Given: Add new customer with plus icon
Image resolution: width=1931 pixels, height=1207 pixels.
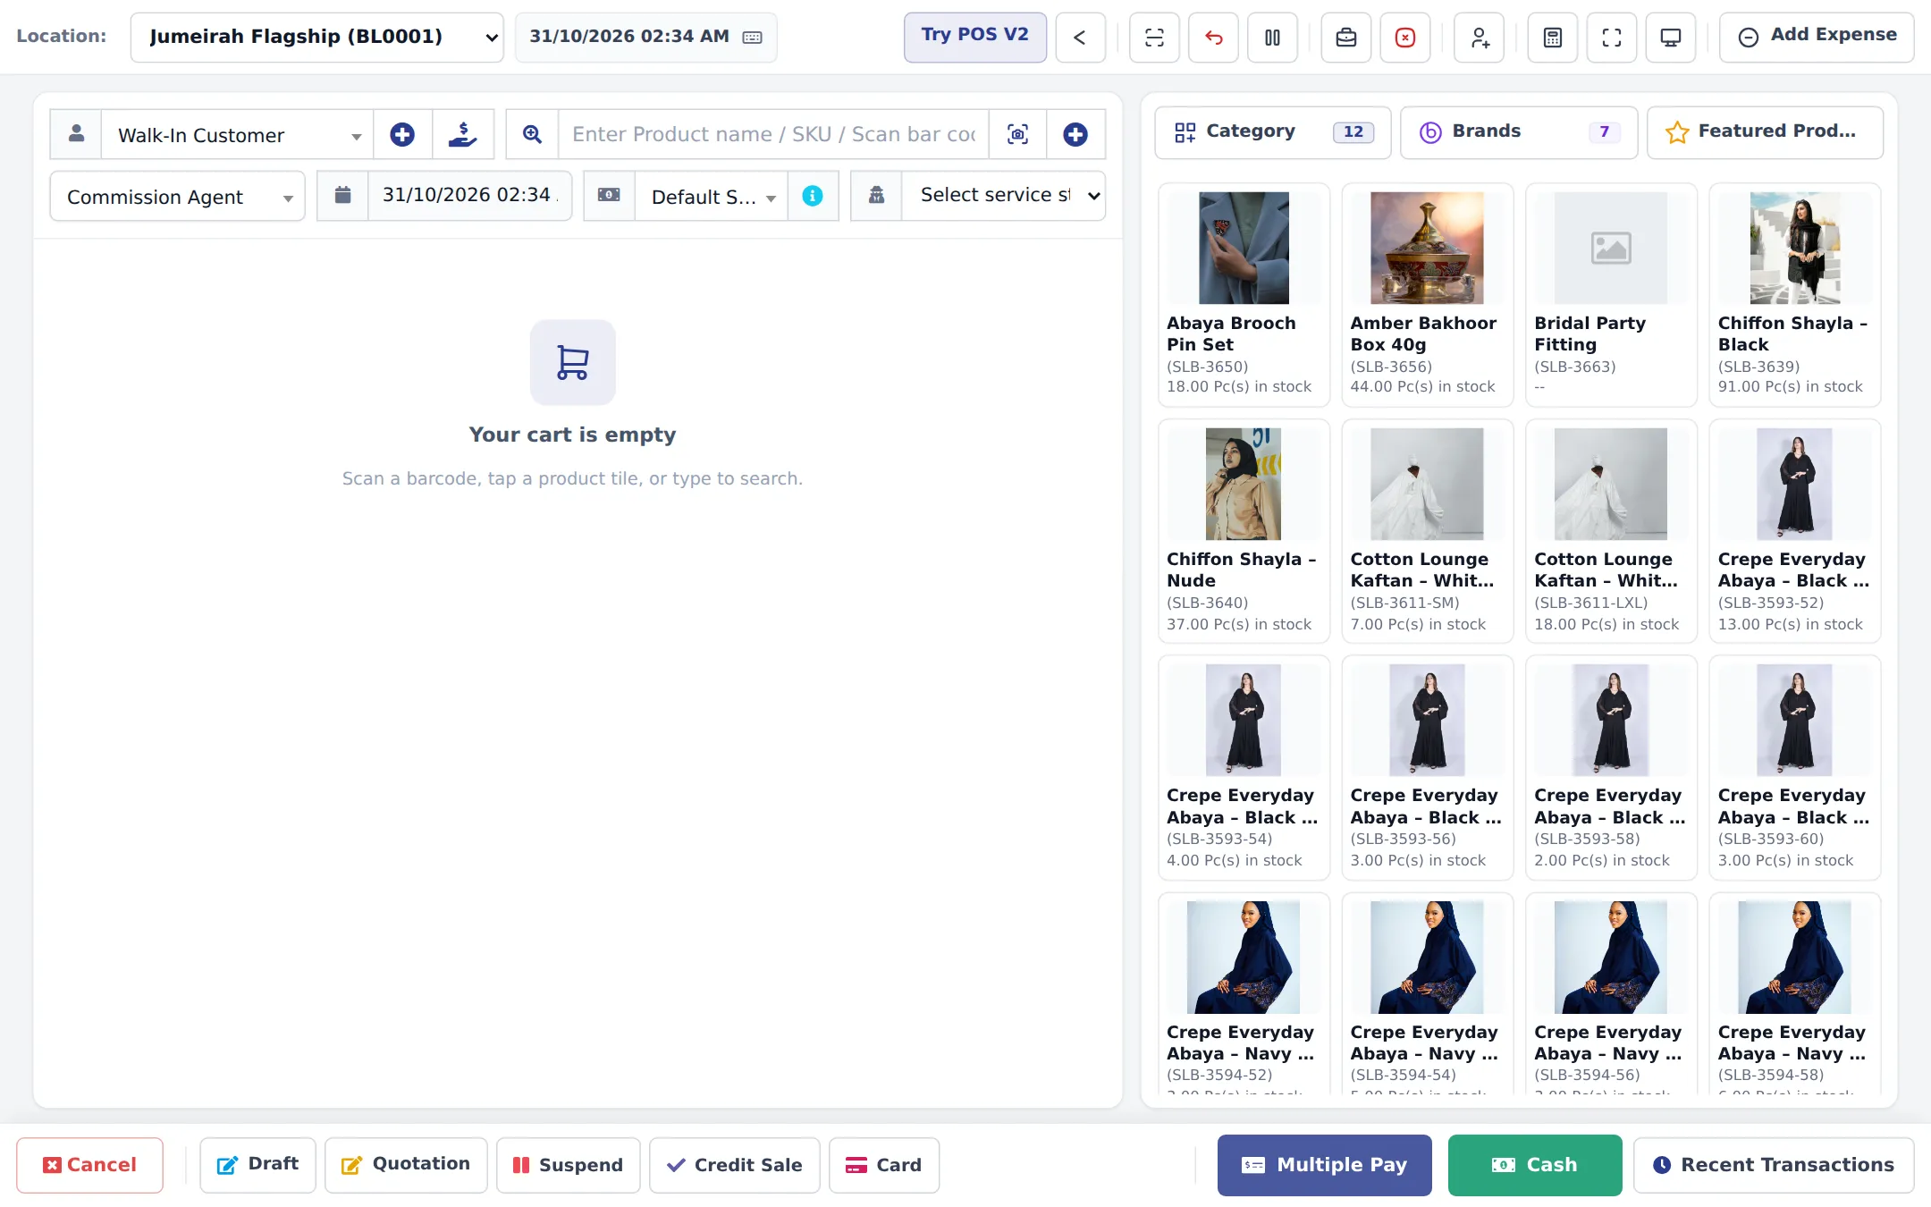Looking at the screenshot, I should [x=402, y=135].
